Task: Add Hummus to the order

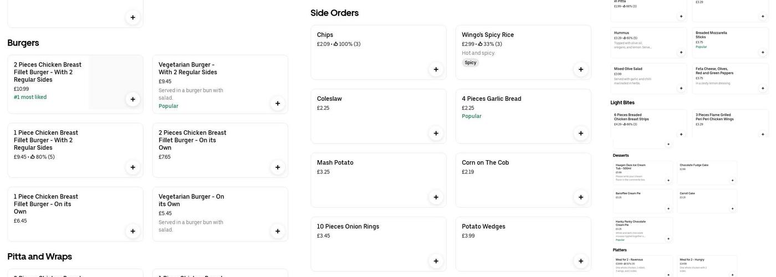Action: point(681,52)
